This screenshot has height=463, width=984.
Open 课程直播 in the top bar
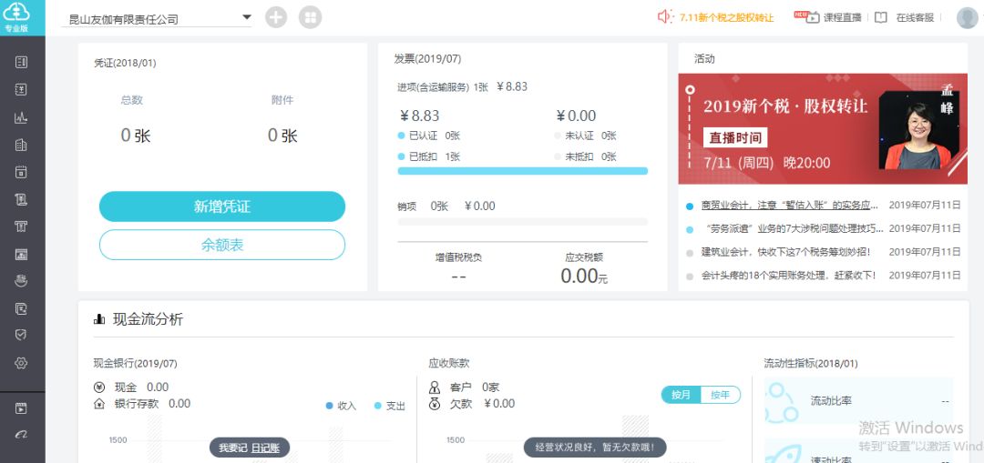tap(834, 17)
